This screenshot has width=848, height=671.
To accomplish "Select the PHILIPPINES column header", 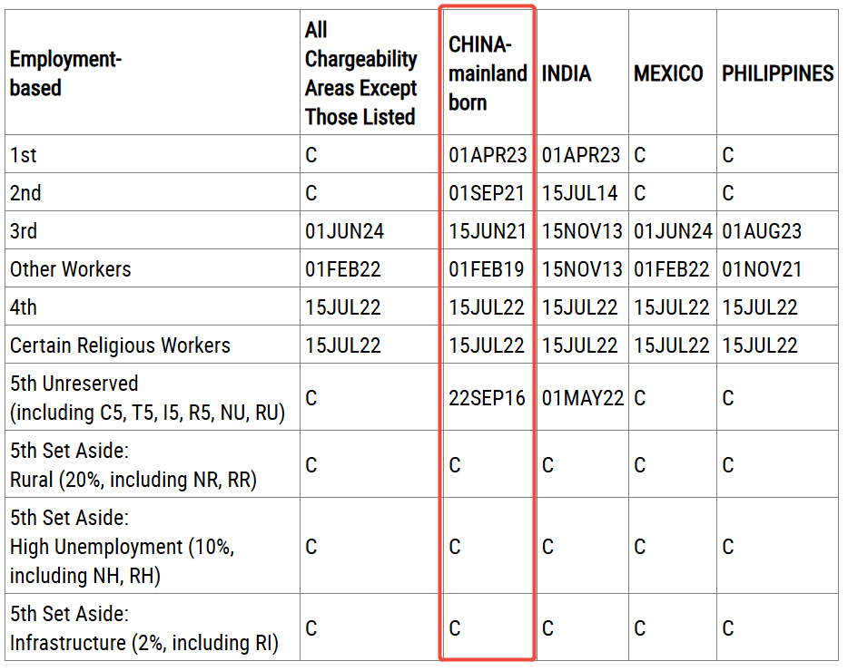I will coord(777,73).
